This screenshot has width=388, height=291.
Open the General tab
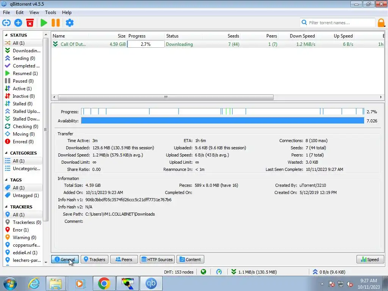tap(65, 259)
